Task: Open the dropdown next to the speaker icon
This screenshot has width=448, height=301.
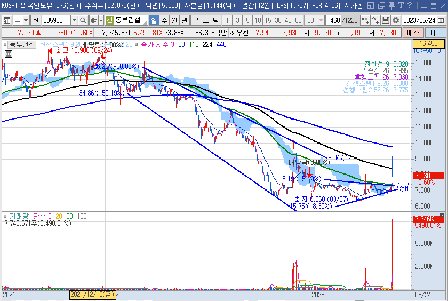Action: tap(101, 20)
